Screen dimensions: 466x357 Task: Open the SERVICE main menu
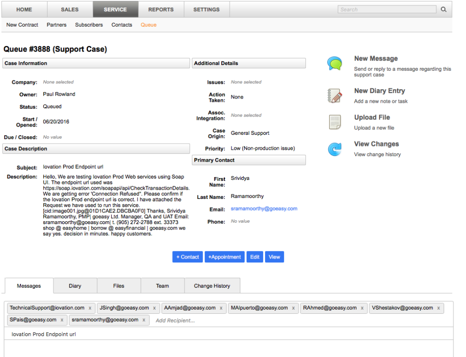(x=116, y=10)
